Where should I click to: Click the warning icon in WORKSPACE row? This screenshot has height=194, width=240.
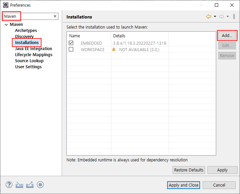114,49
